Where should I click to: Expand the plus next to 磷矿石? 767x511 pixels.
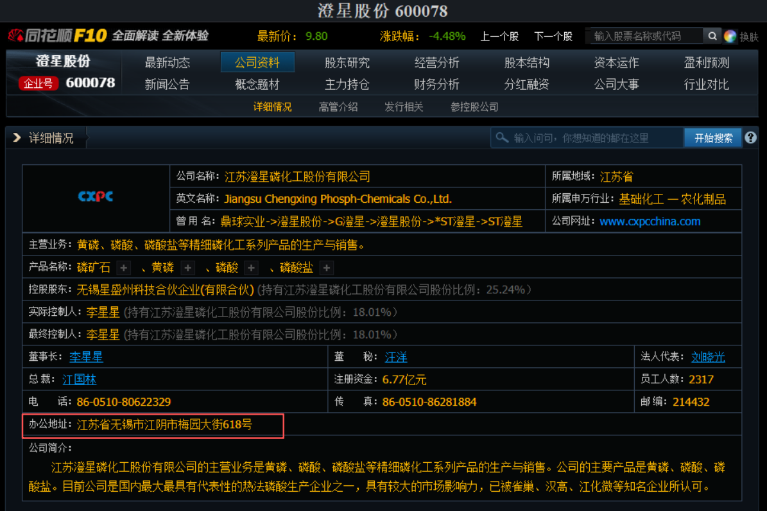124,268
